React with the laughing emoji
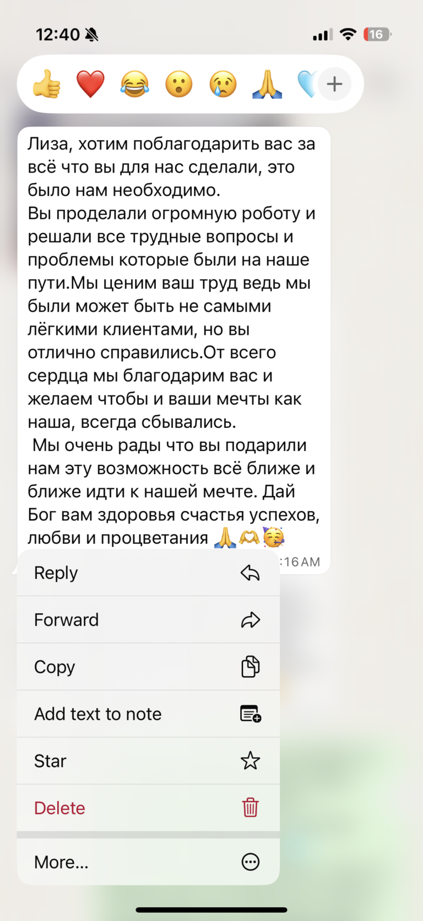Screen dimensions: 423x921 134,84
